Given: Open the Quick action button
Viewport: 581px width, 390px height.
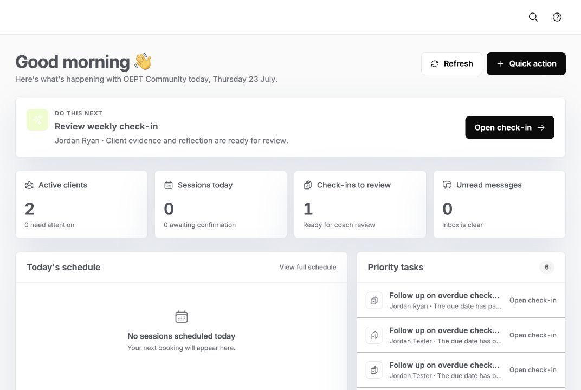Looking at the screenshot, I should 526,64.
